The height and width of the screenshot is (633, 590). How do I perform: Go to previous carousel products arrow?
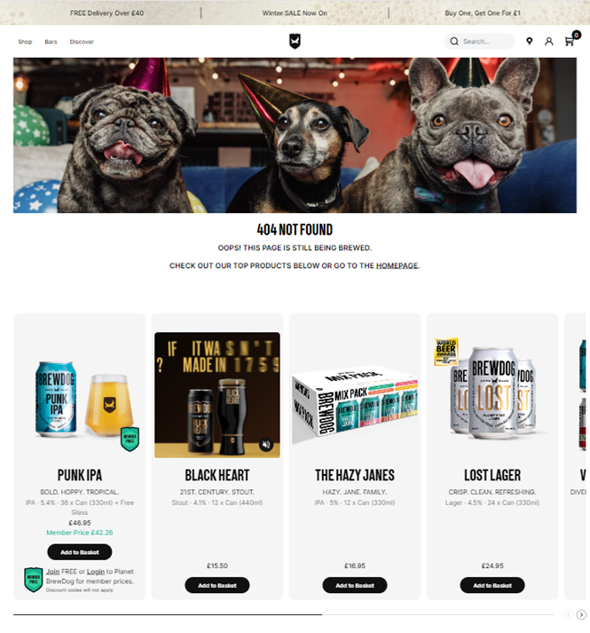click(x=568, y=614)
